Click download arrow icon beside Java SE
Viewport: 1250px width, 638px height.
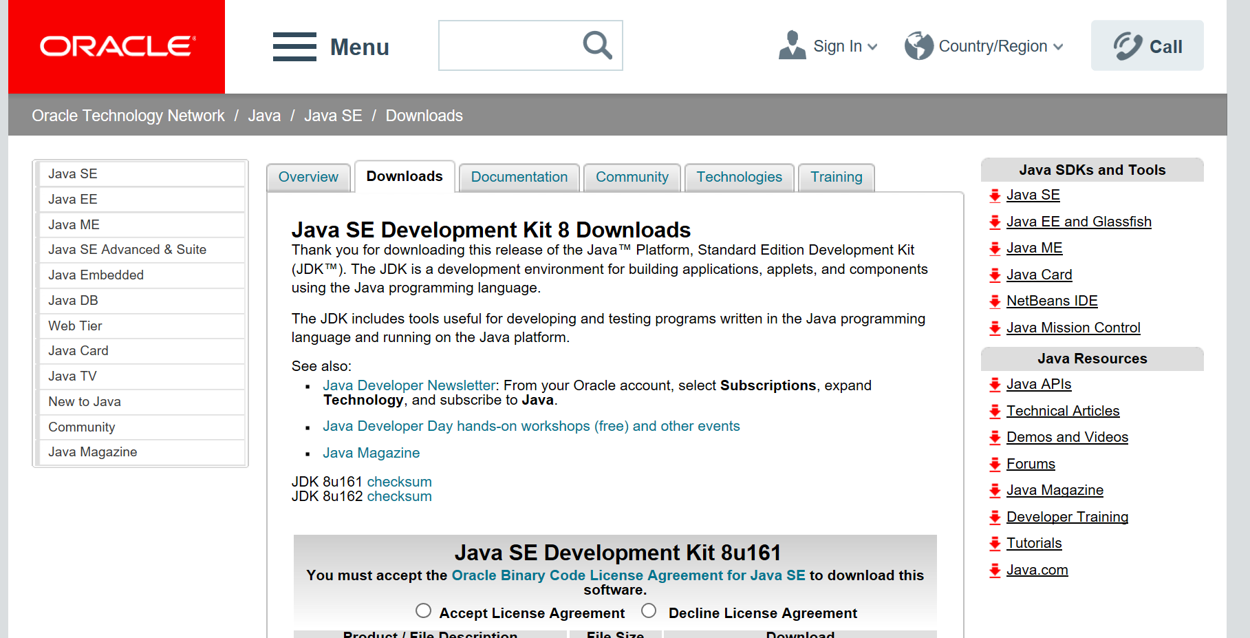click(x=995, y=195)
